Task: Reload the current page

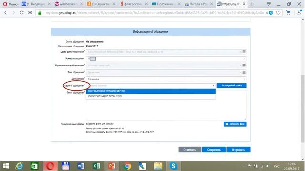Action: point(21,13)
